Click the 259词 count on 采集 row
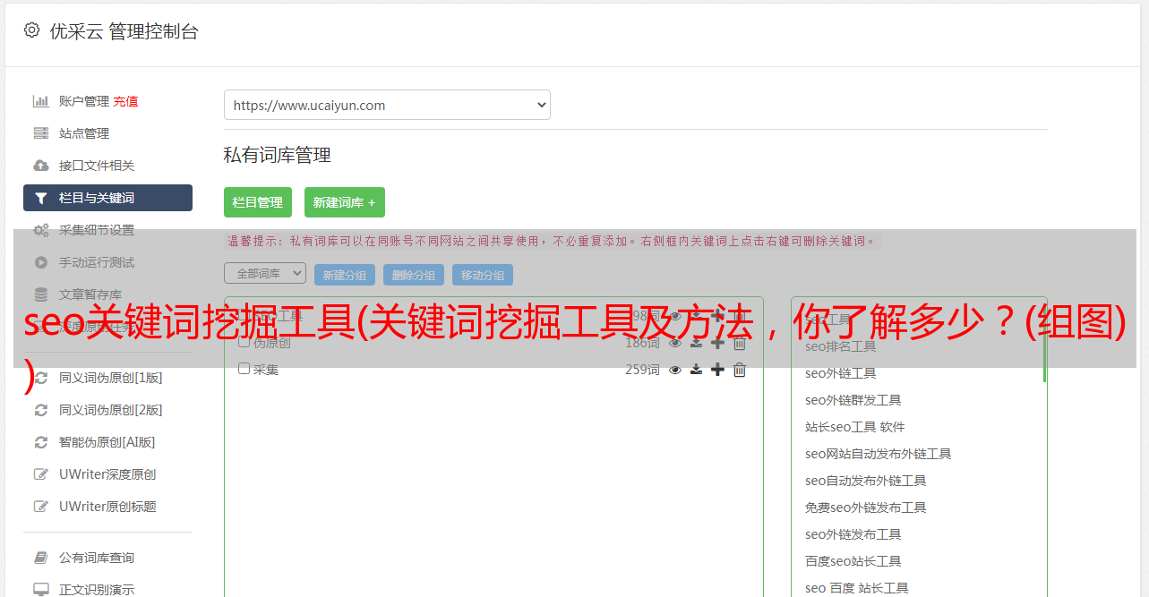Screen dimensions: 1149x597 point(642,370)
